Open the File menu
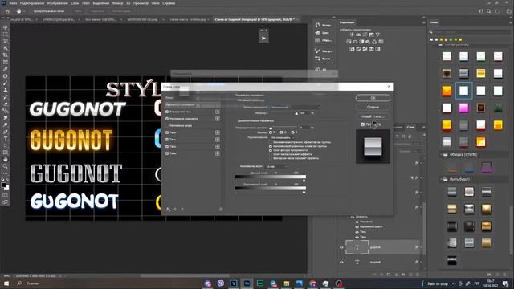 [13, 3]
